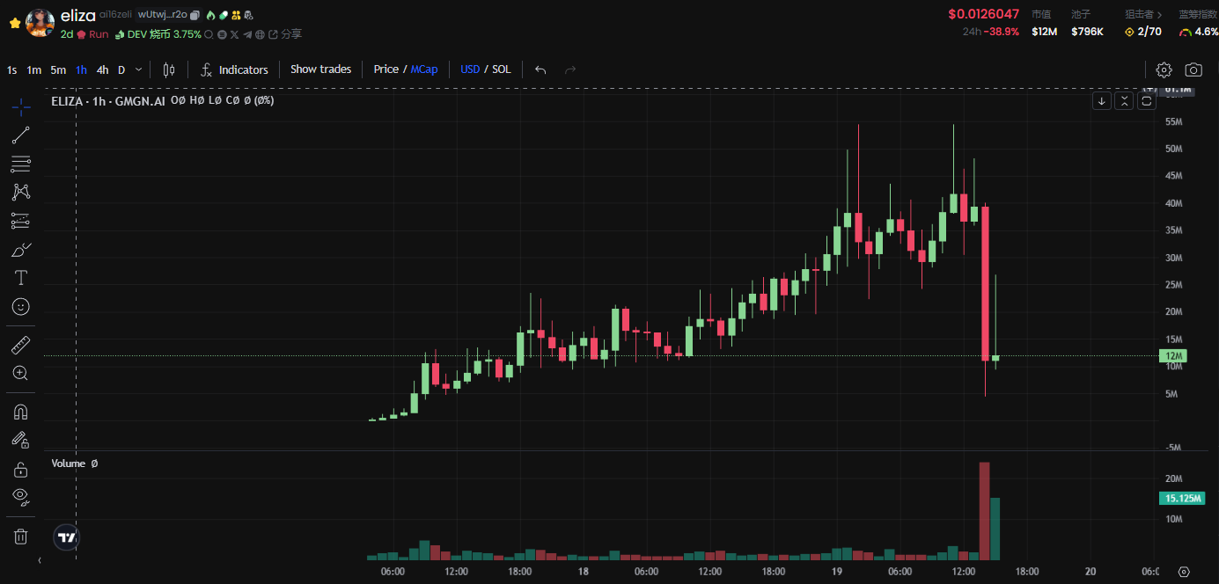Image resolution: width=1219 pixels, height=584 pixels.
Task: Select the brush drawing tool
Action: [x=21, y=250]
